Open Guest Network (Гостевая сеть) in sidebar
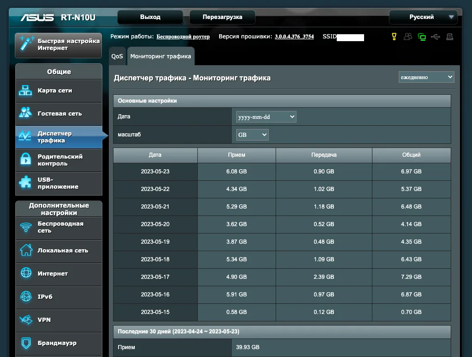This screenshot has width=472, height=357. pos(58,114)
